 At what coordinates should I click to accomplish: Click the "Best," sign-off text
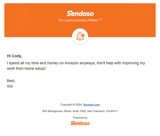click(x=11, y=81)
